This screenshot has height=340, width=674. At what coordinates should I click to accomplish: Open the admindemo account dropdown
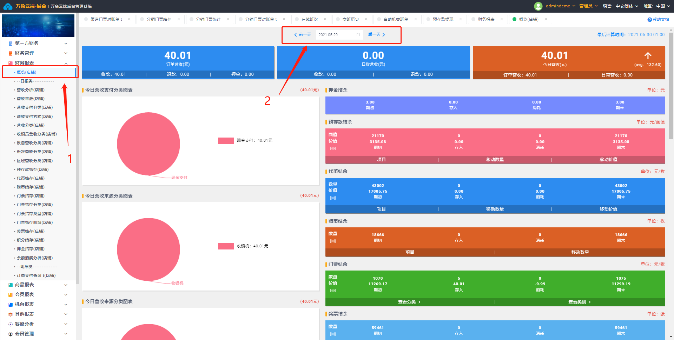pyautogui.click(x=561, y=6)
